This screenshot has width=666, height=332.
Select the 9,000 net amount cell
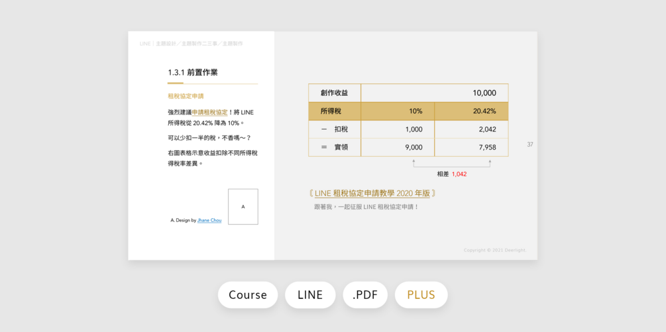point(398,147)
